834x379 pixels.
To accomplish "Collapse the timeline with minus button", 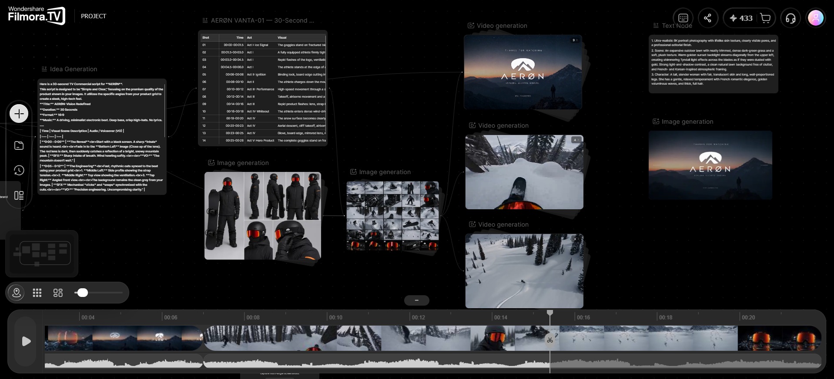I will pyautogui.click(x=416, y=300).
